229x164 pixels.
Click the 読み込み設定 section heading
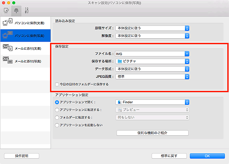click(65, 21)
